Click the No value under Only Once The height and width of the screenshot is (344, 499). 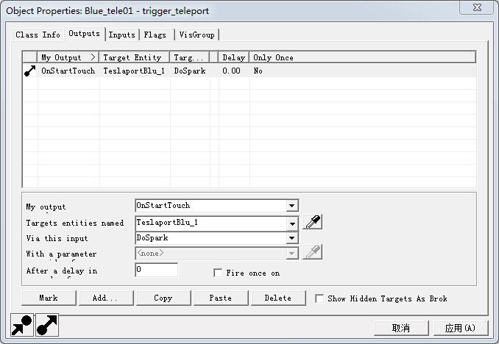(258, 71)
